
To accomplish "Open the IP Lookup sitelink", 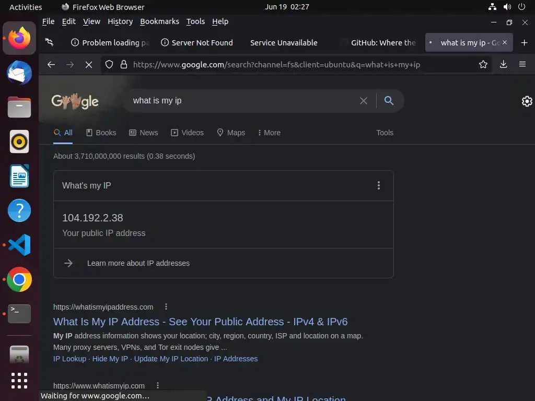I will [x=69, y=359].
